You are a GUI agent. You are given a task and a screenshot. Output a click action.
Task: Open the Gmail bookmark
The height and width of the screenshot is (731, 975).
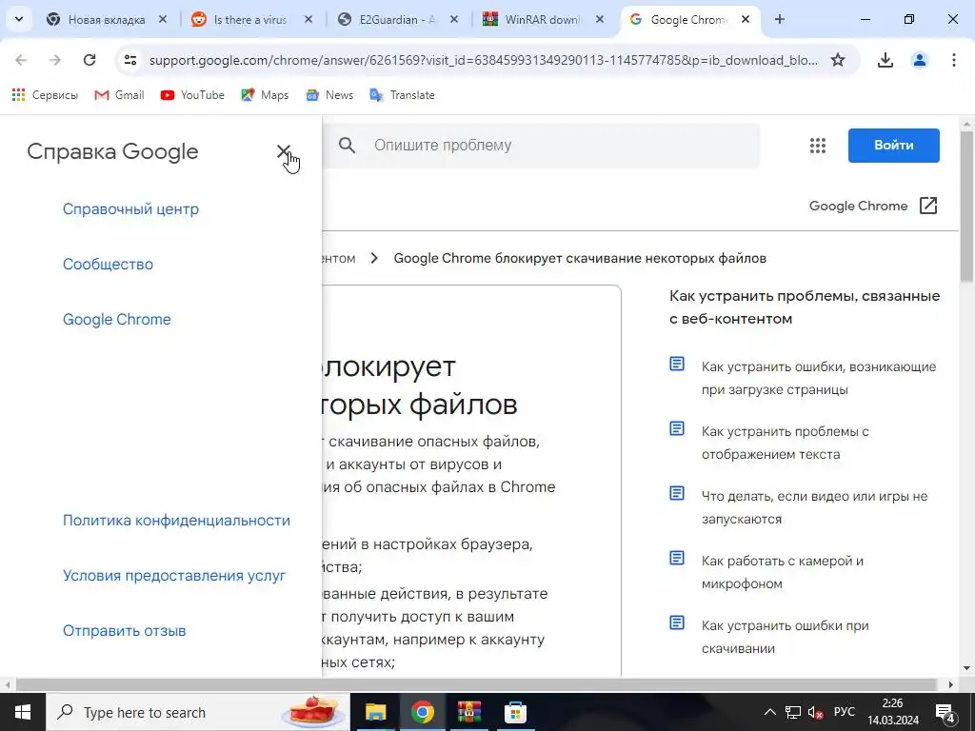(119, 95)
